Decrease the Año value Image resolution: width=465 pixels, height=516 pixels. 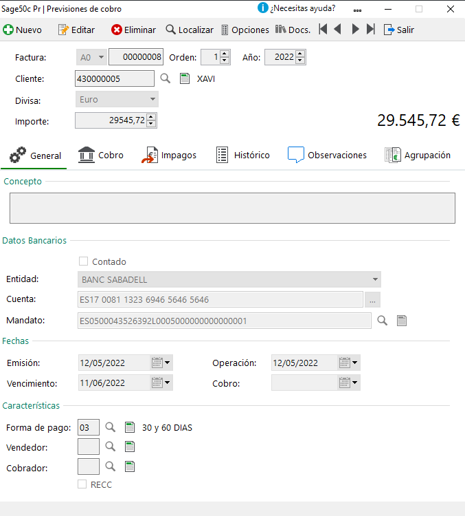coord(299,61)
